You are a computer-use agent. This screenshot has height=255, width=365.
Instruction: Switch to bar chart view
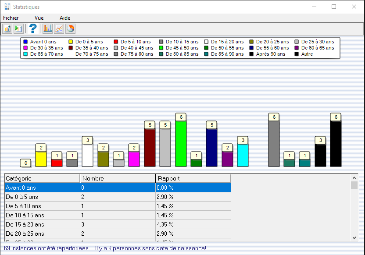point(47,29)
